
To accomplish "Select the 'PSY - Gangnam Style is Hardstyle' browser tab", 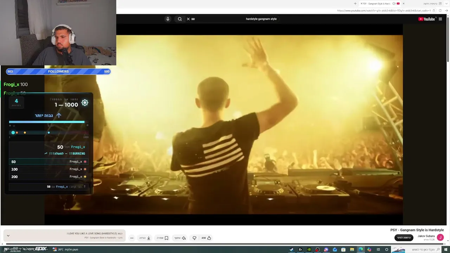I will tap(379, 4).
